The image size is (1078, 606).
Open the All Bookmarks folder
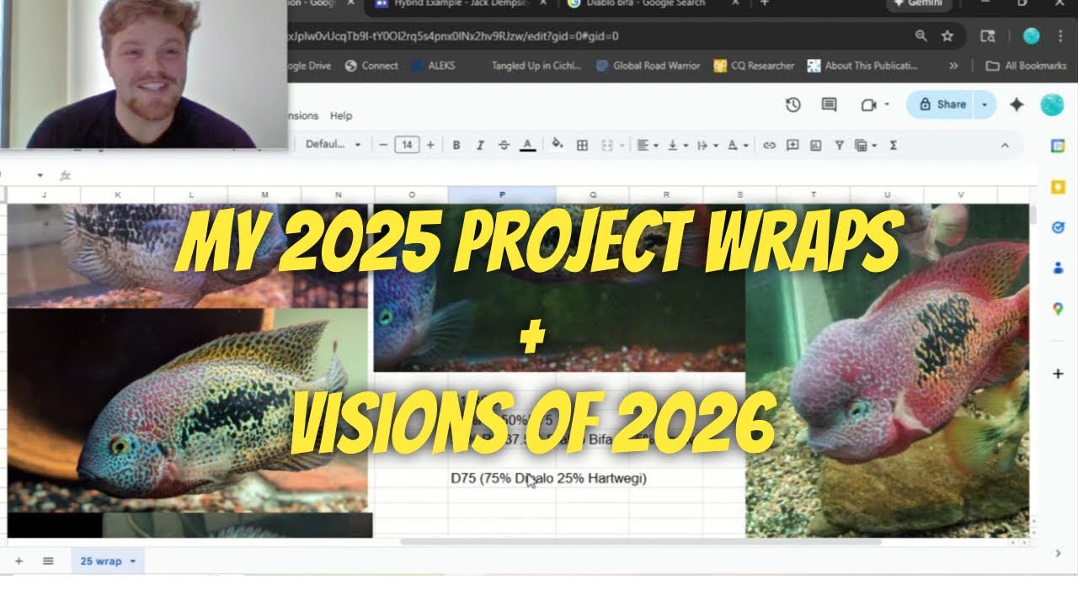[x=1027, y=66]
